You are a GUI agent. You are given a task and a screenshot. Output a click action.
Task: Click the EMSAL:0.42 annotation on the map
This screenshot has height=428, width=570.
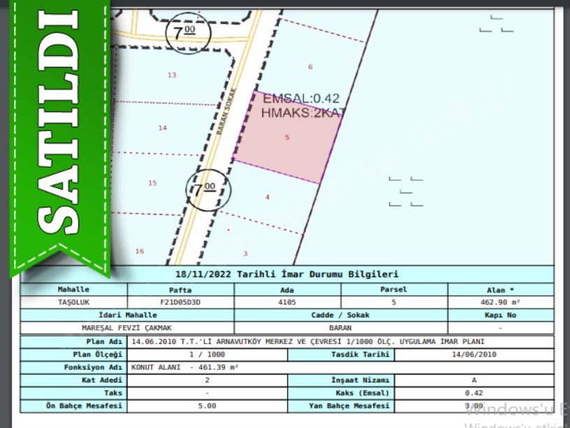301,99
